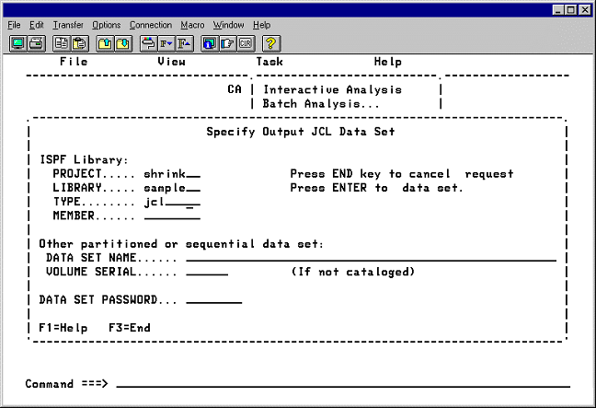Click the receive file download icon
Screen dimensions: 596x408
(122, 42)
